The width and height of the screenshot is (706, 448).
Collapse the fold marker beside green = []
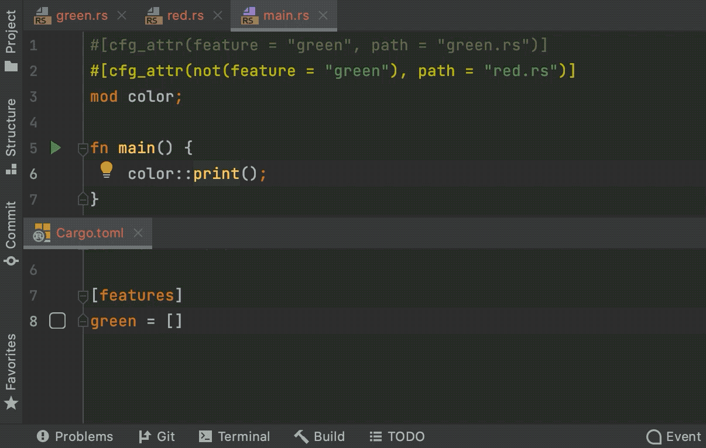83,321
